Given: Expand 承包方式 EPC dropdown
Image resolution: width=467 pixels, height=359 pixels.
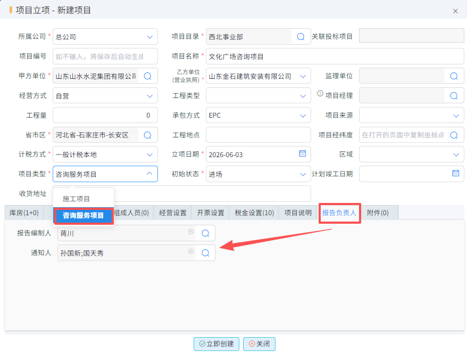Looking at the screenshot, I should coord(303,116).
